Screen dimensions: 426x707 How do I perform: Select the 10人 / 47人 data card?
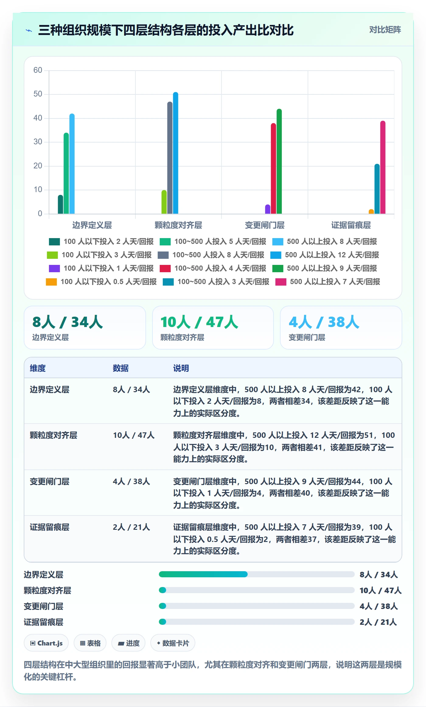213,328
